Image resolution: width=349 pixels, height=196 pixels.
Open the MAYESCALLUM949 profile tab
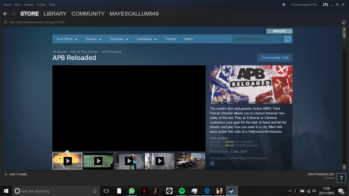click(134, 14)
